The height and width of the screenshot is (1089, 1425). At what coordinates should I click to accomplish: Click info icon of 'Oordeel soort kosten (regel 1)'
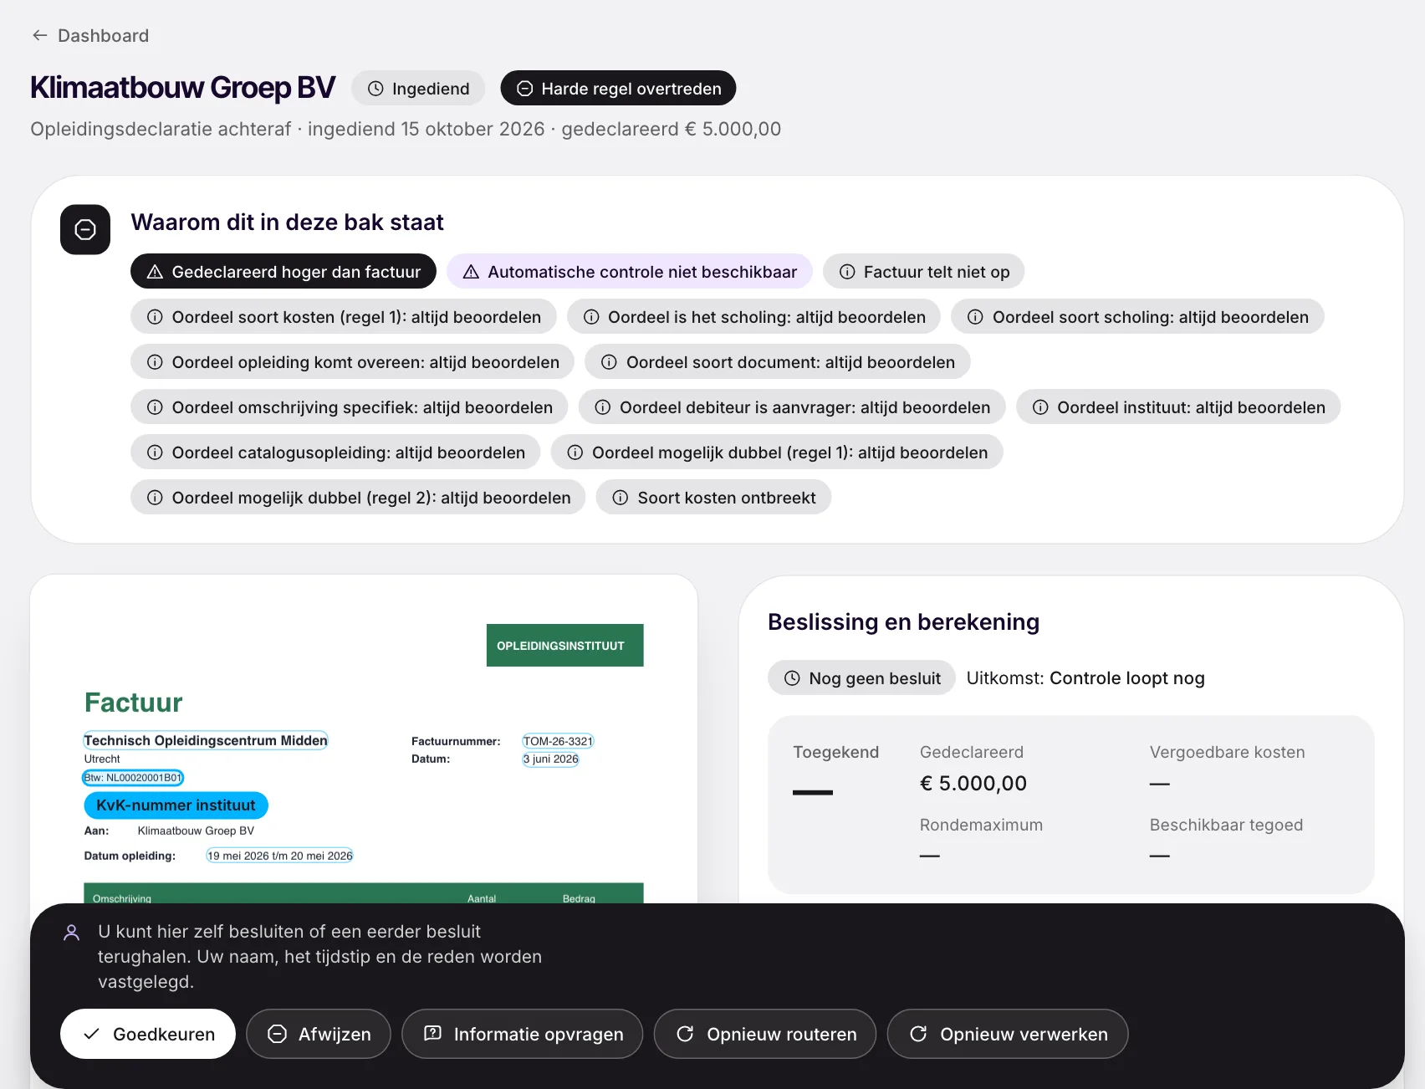coord(155,317)
